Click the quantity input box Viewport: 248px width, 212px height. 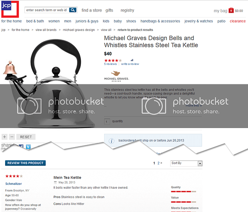pos(107,122)
